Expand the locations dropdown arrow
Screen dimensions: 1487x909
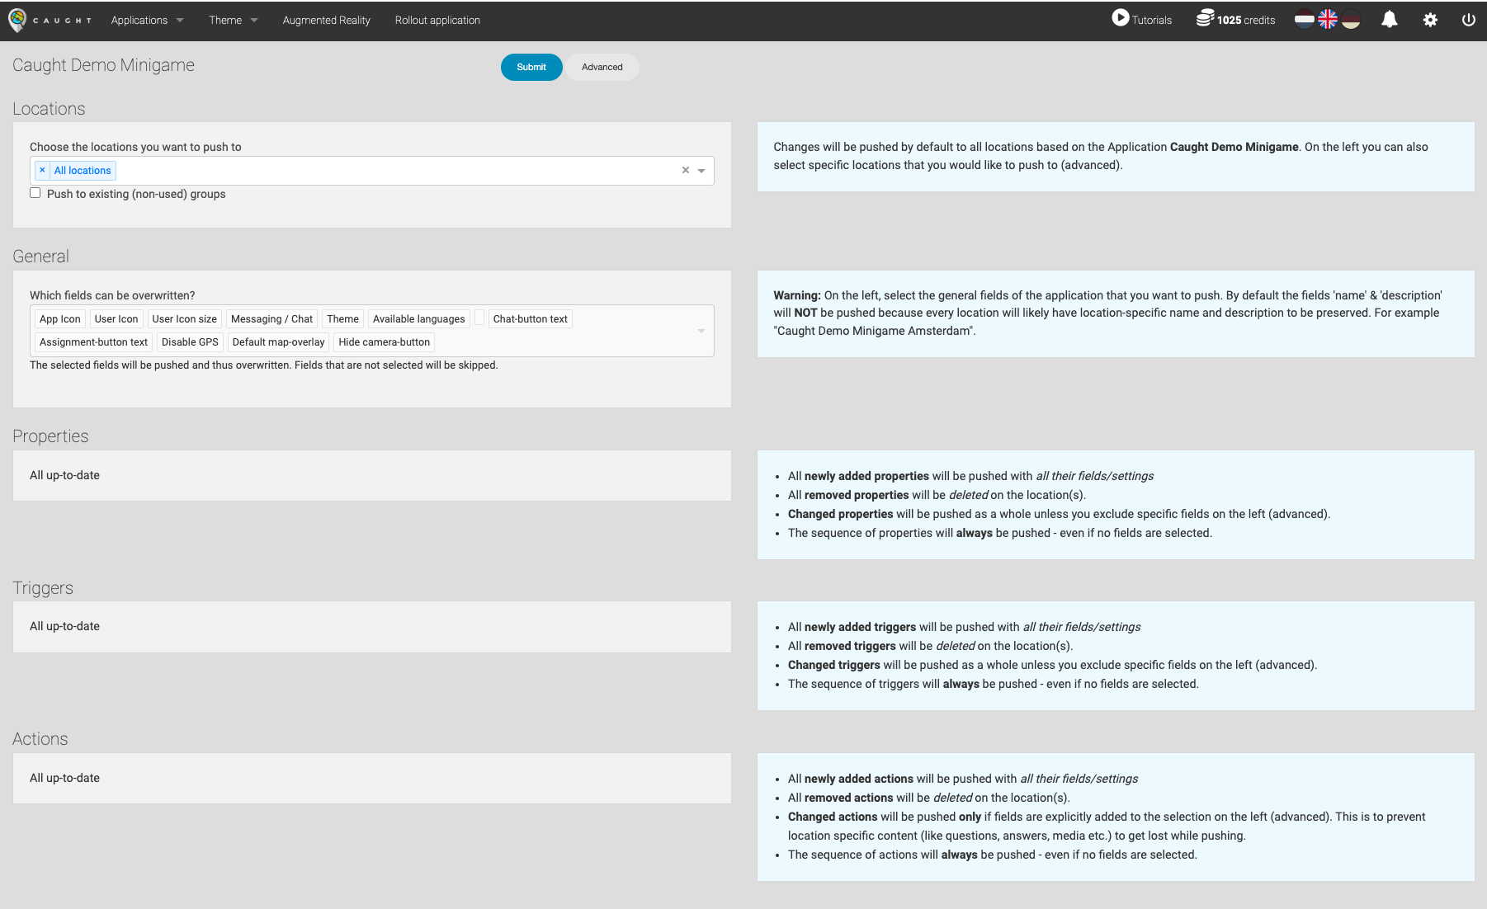coord(701,171)
